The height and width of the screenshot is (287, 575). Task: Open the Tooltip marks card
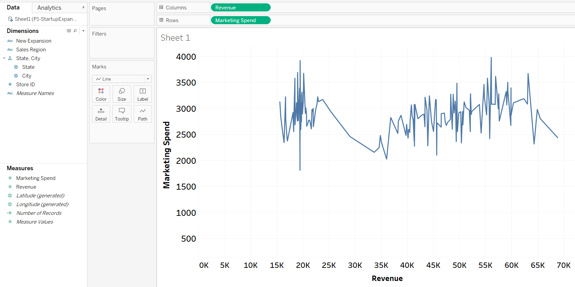[122, 114]
